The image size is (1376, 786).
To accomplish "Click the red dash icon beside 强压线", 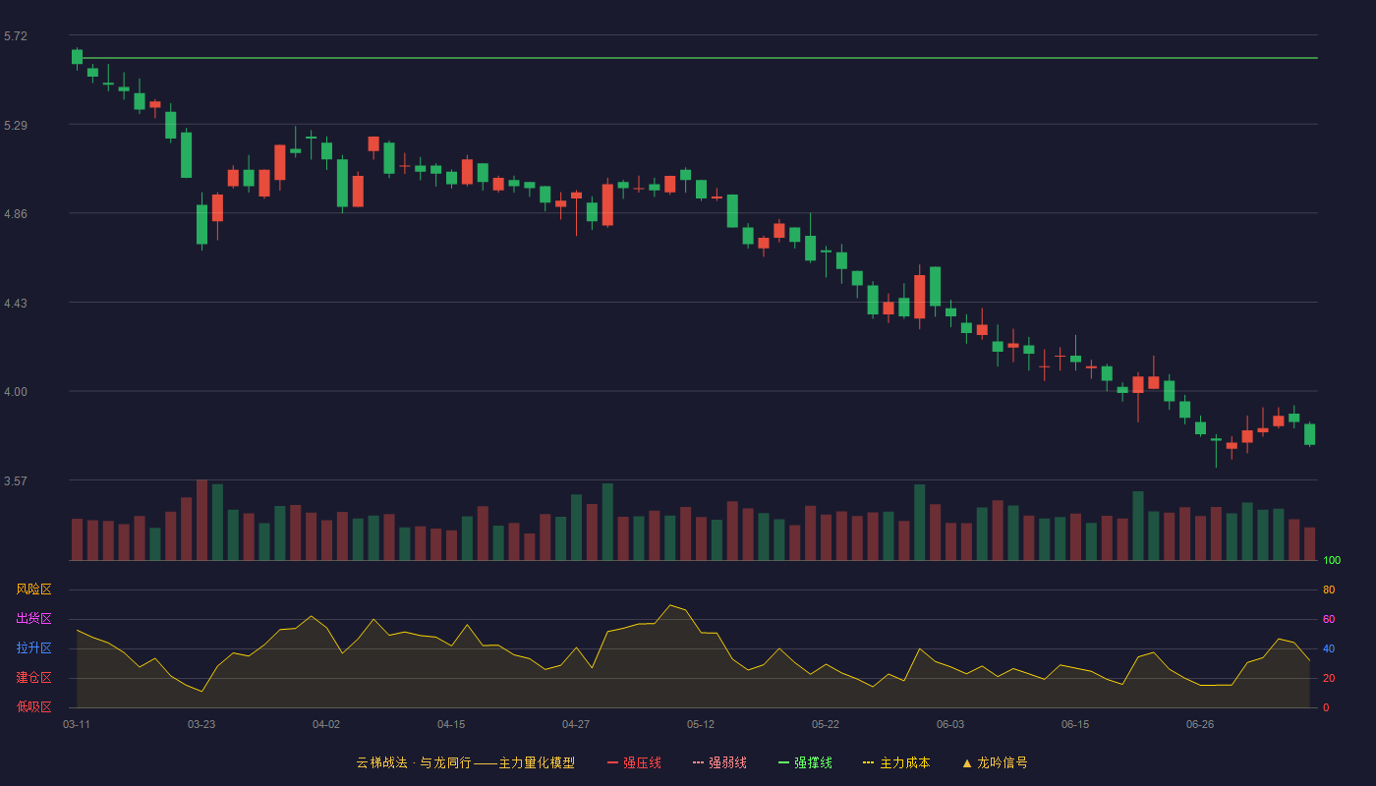I will tap(612, 762).
